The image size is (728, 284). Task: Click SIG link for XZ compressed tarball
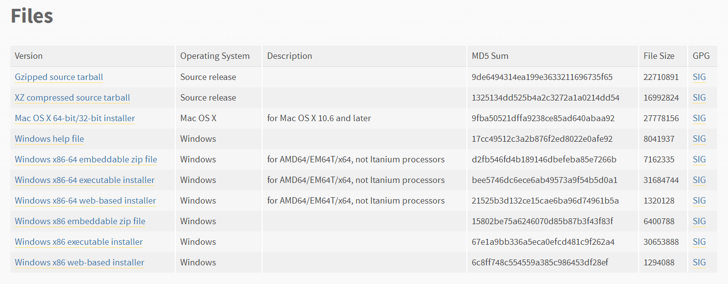tap(699, 98)
